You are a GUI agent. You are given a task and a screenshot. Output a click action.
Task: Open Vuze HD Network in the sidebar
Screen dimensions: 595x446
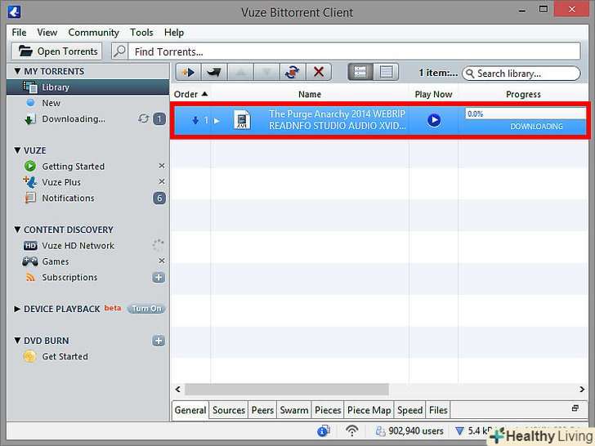[78, 246]
